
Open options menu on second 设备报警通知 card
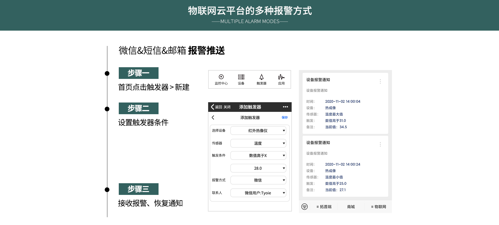coord(380,144)
